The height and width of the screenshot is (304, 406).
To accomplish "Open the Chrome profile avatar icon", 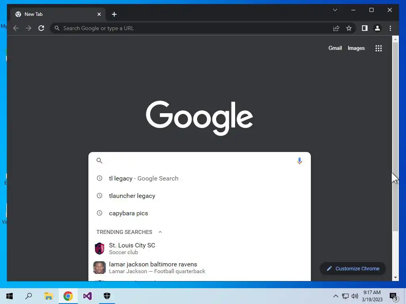I will pos(377,28).
